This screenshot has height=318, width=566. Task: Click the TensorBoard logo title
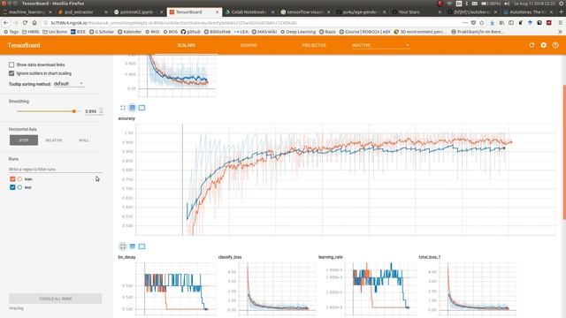click(x=24, y=45)
